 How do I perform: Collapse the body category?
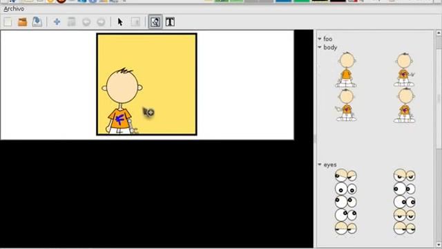320,47
